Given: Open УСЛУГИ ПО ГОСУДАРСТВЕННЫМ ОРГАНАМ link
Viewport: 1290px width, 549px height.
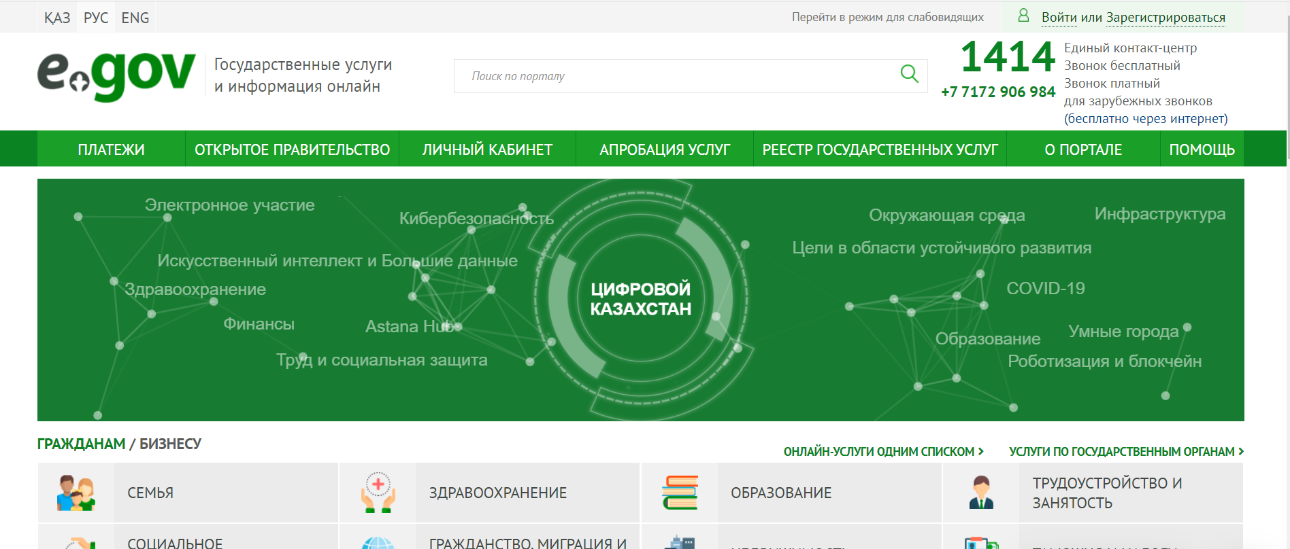Looking at the screenshot, I should pyautogui.click(x=1126, y=452).
